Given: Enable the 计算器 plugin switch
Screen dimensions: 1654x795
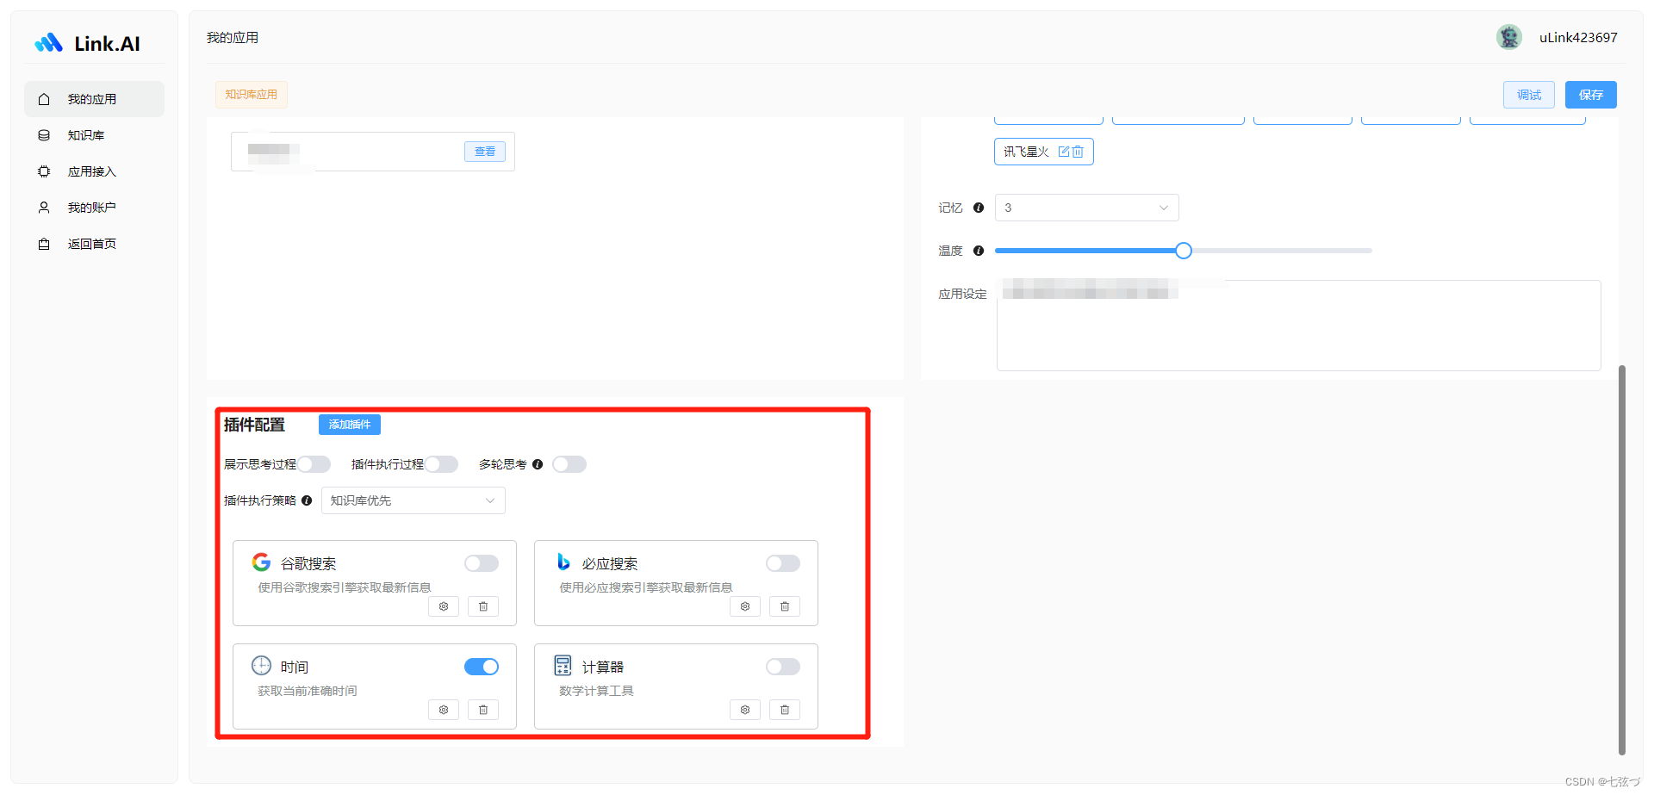Looking at the screenshot, I should click(x=783, y=667).
